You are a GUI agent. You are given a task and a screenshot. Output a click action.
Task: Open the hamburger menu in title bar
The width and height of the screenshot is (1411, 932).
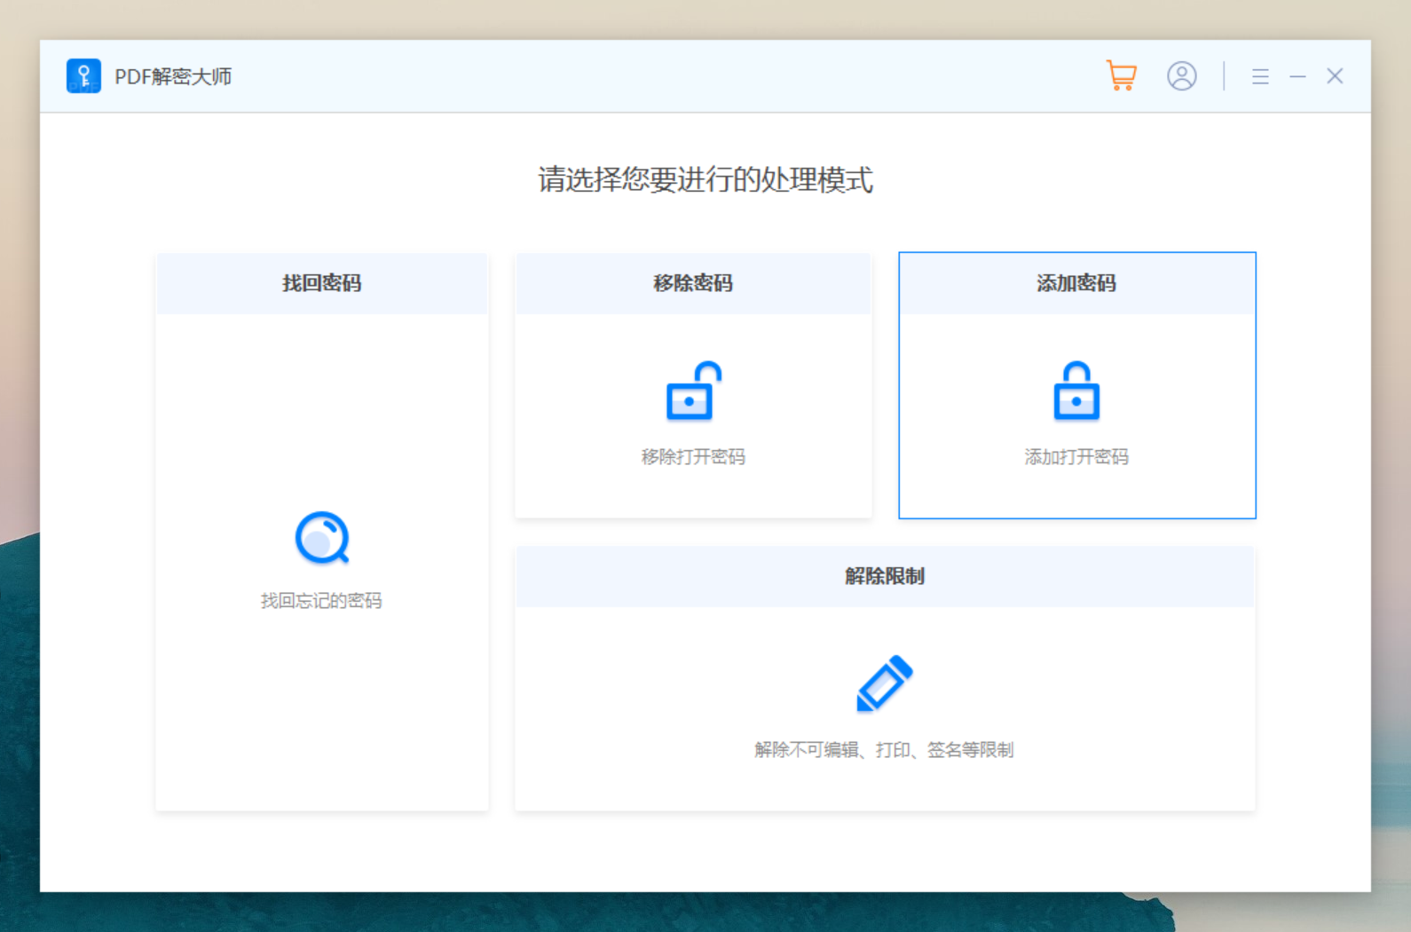(x=1260, y=76)
